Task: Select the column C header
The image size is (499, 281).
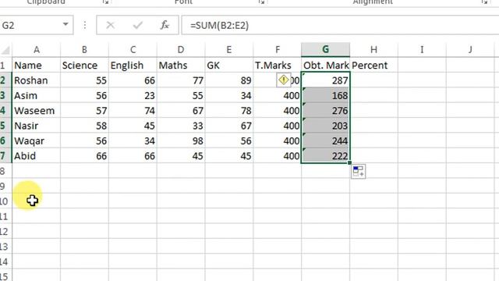Action: click(133, 50)
